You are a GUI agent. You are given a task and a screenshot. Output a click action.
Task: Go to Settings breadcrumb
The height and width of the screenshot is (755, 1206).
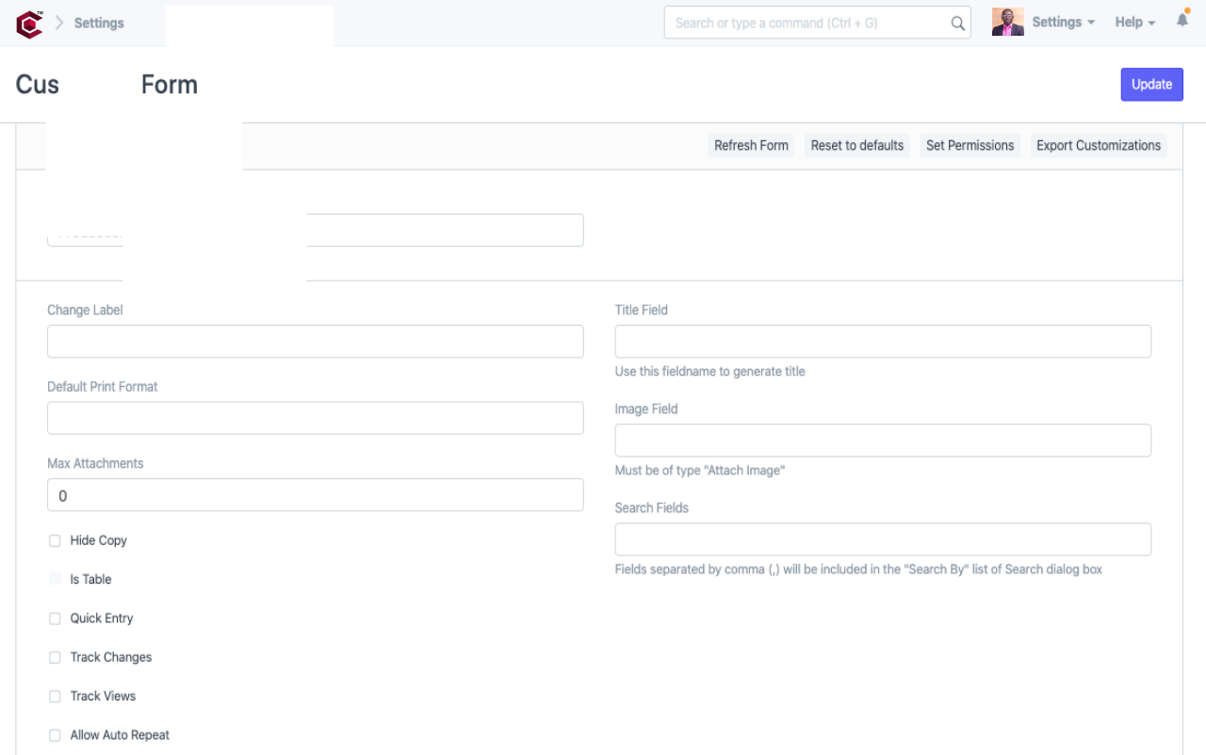(99, 23)
